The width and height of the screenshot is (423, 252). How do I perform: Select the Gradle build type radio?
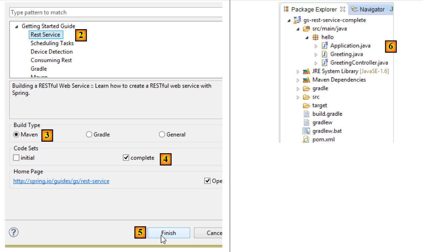click(x=89, y=135)
